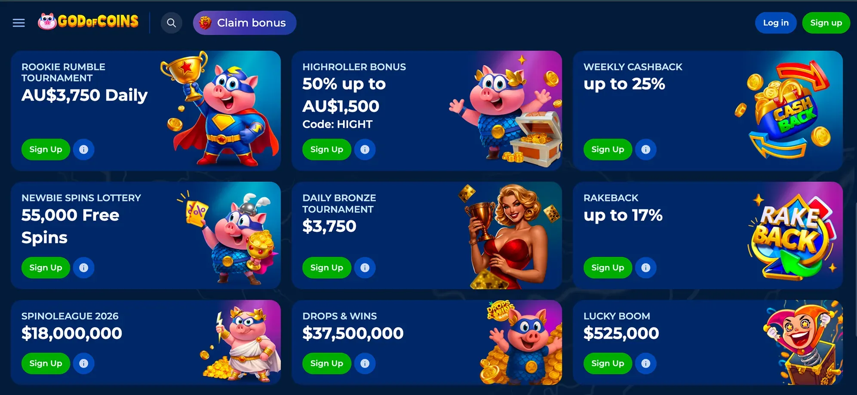This screenshot has height=395, width=857.
Task: Open Lucky Boom info icon
Action: pos(645,363)
